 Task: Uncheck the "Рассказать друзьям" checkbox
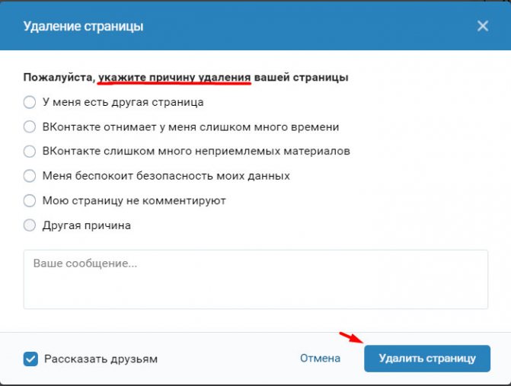[30, 359]
